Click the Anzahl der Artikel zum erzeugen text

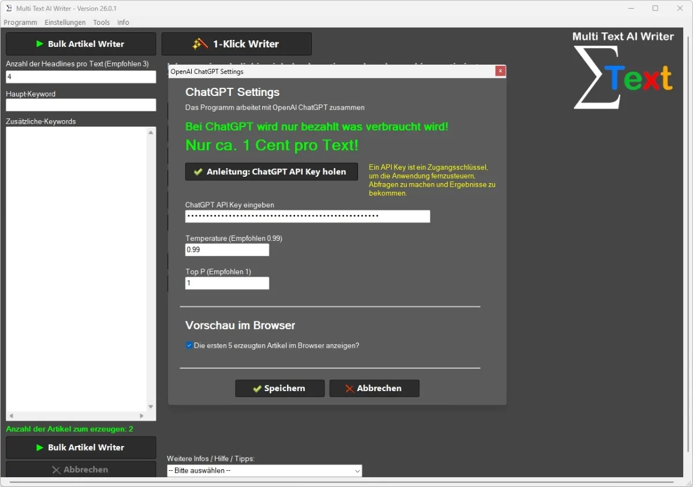[69, 429]
